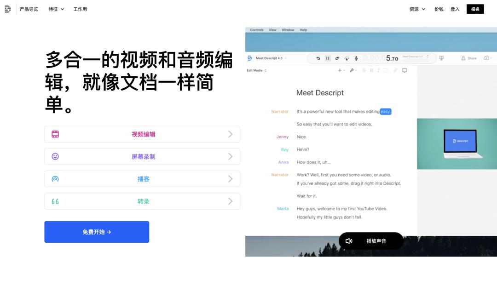Click the link icon in the editor toolbar
This screenshot has height=285, width=497.
tap(395, 70)
